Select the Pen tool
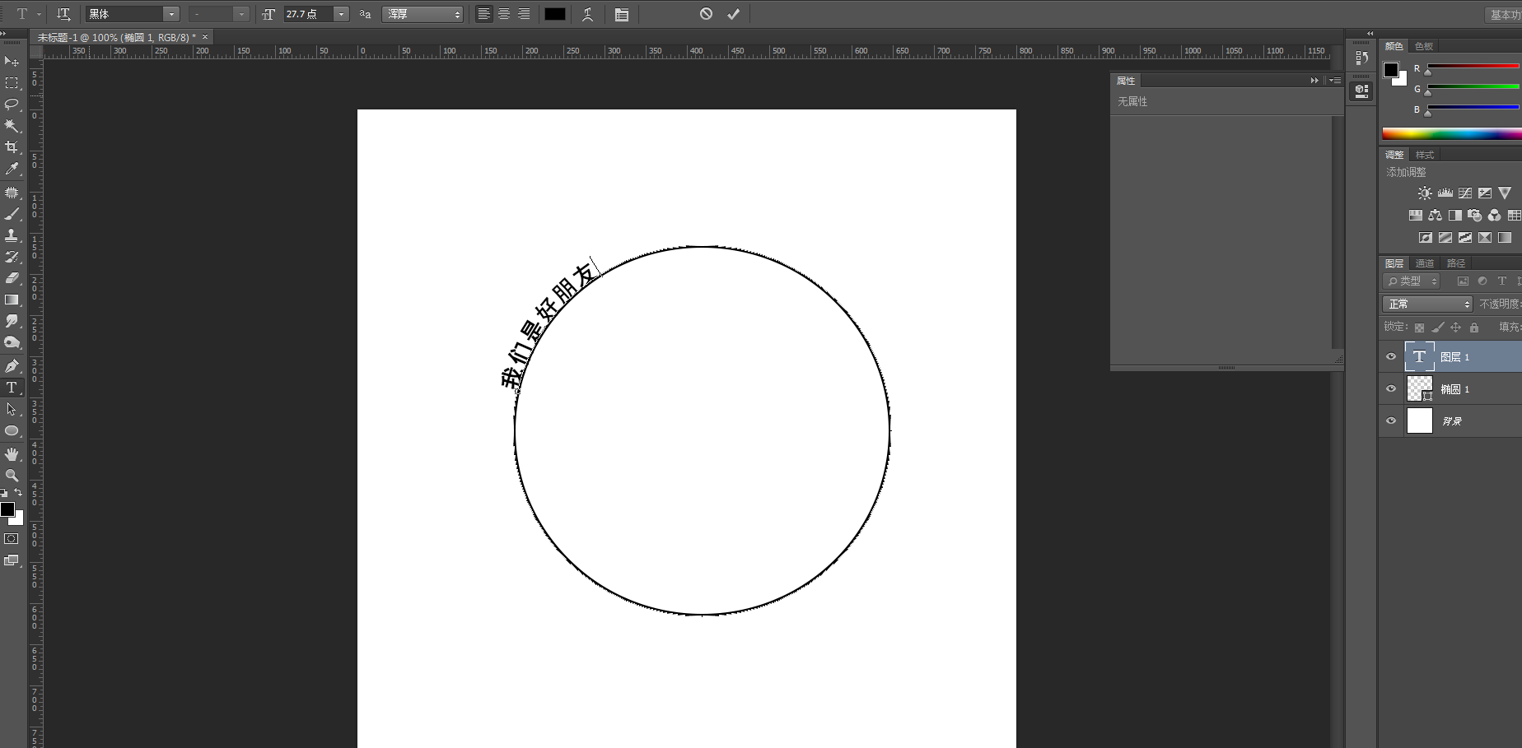This screenshot has width=1522, height=748. click(x=12, y=366)
